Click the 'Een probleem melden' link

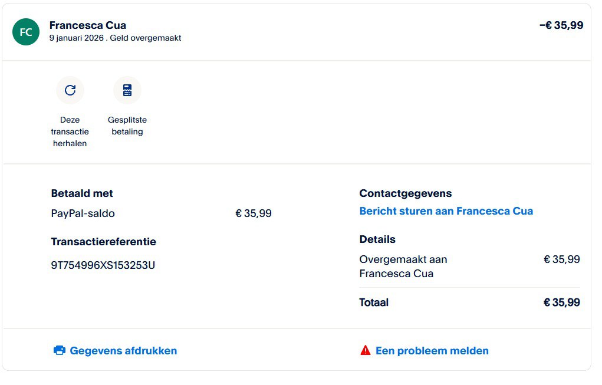click(432, 351)
